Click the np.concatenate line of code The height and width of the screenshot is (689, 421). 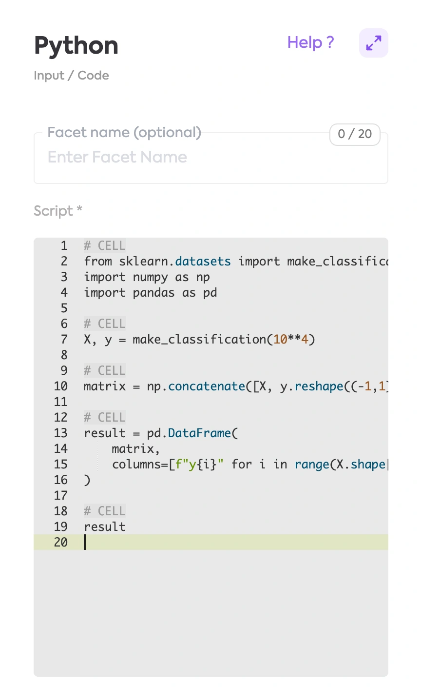coord(234,386)
